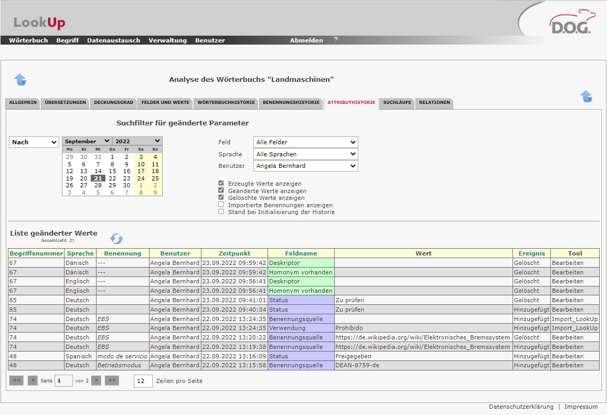Viewport: 607px width, 415px height.
Task: Open help via the question mark icon
Action: tap(336, 40)
